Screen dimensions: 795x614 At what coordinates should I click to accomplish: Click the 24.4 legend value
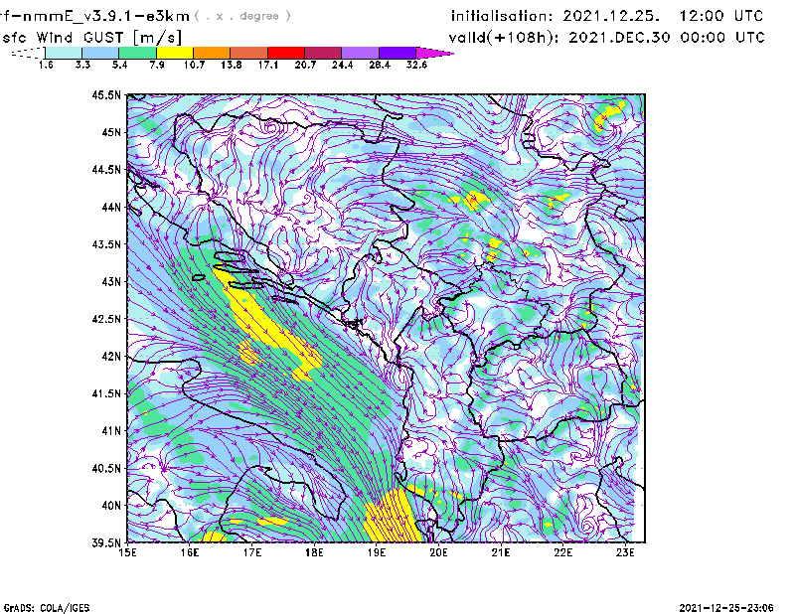click(x=342, y=65)
